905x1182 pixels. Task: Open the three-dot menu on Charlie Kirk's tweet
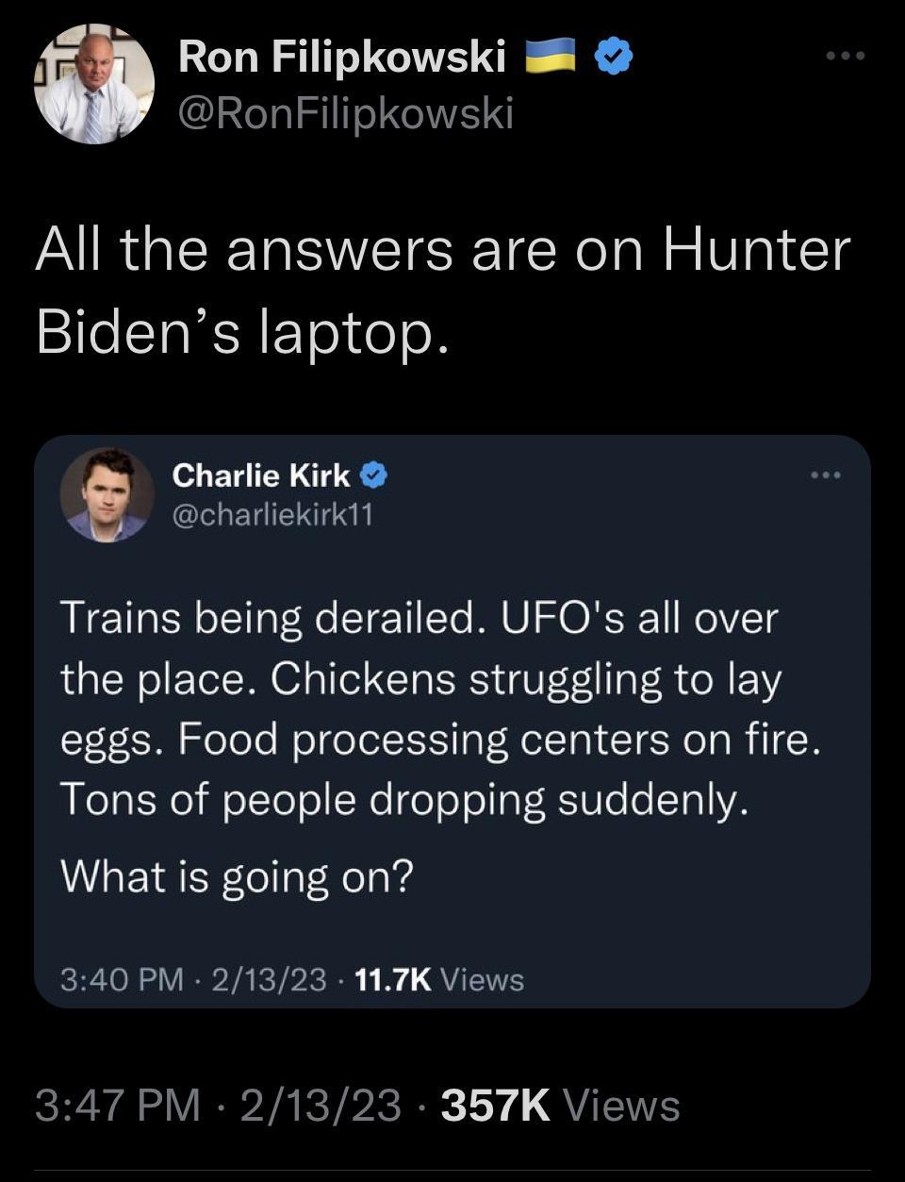click(x=828, y=475)
